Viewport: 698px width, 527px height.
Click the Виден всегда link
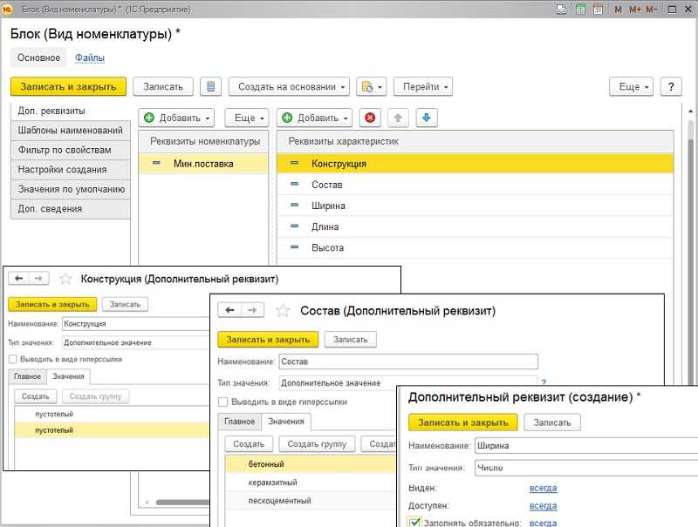543,488
